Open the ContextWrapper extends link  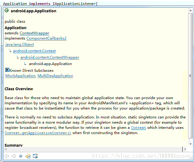pos(34,33)
